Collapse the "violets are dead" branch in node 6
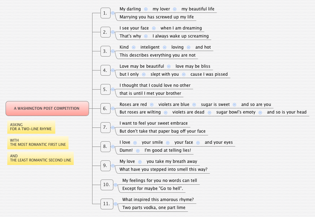 209,112
